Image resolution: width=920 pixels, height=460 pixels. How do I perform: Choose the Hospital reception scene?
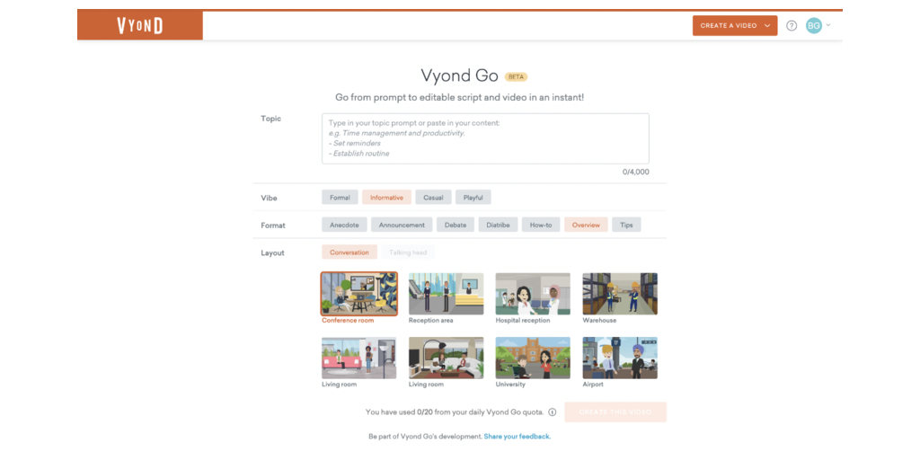(533, 294)
